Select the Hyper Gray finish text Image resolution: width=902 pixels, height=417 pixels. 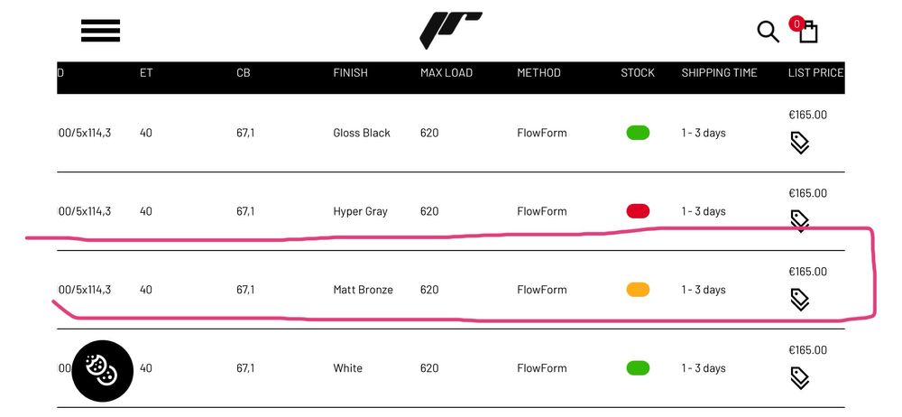[x=360, y=211]
